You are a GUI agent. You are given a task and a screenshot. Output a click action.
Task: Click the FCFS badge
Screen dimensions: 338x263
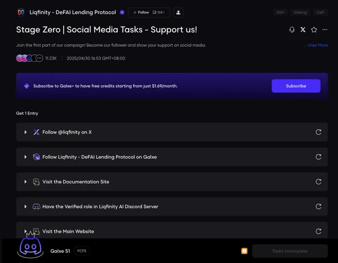click(82, 251)
